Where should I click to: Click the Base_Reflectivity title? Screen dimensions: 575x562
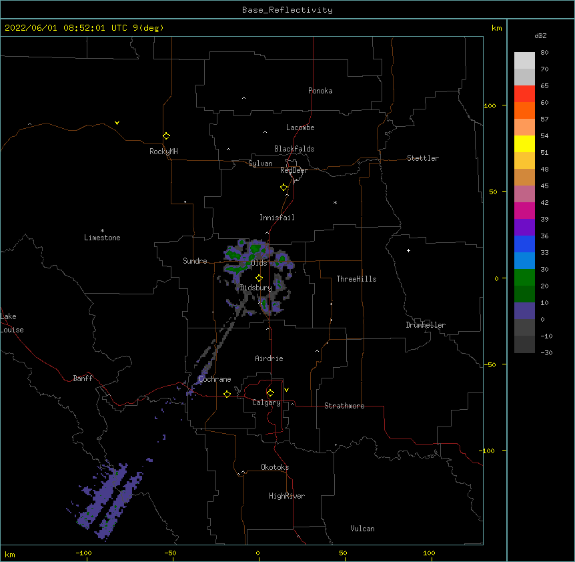click(x=287, y=10)
